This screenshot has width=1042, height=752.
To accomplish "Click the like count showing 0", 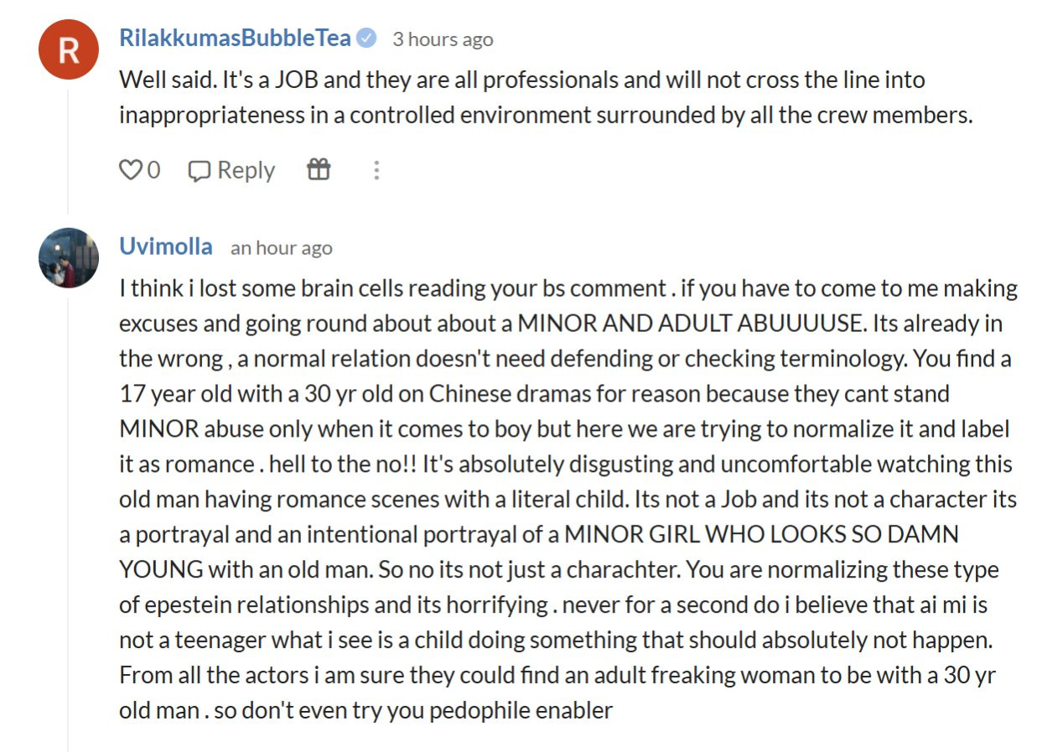I will (153, 170).
